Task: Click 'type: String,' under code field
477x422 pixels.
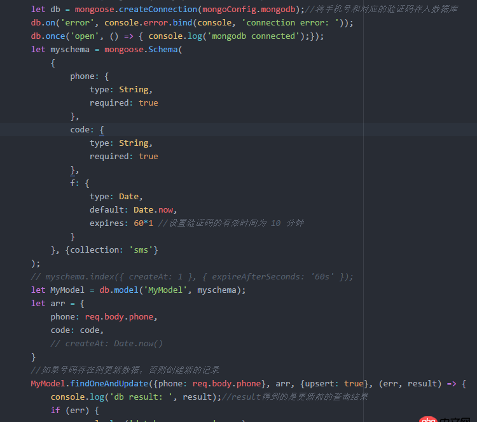Action: pos(121,143)
